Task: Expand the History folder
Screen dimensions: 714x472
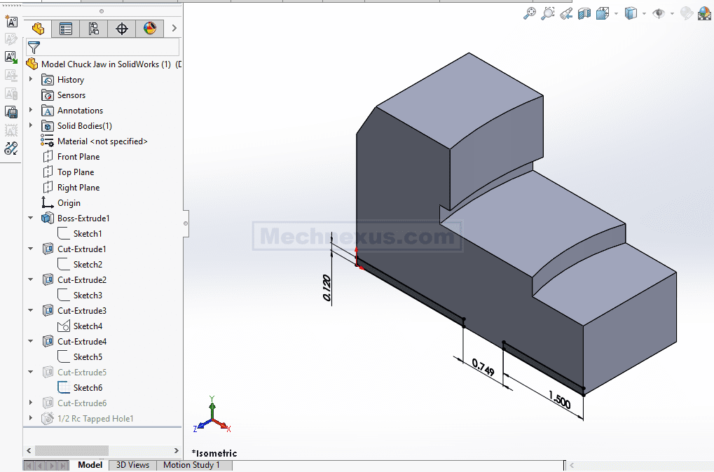Action: (x=31, y=79)
